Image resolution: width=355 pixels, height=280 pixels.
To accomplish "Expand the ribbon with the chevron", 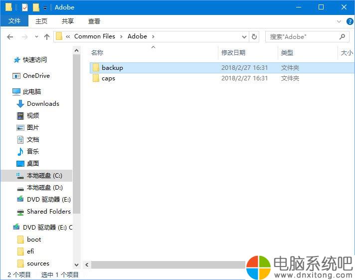I will pyautogui.click(x=339, y=21).
